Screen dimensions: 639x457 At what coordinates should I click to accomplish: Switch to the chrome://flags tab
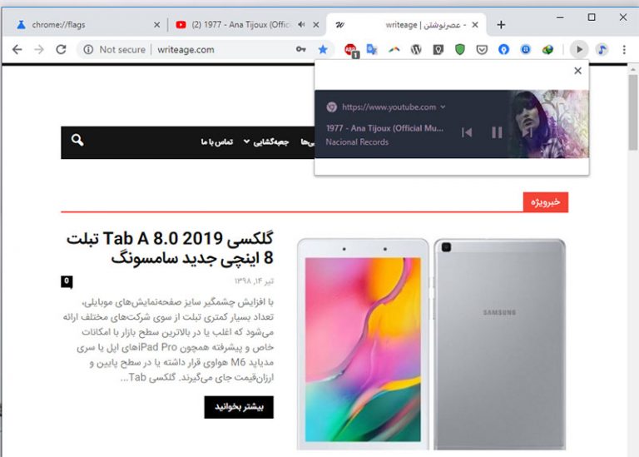(x=84, y=25)
